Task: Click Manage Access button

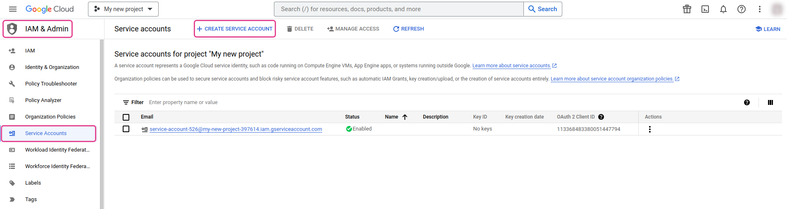Action: click(x=353, y=29)
